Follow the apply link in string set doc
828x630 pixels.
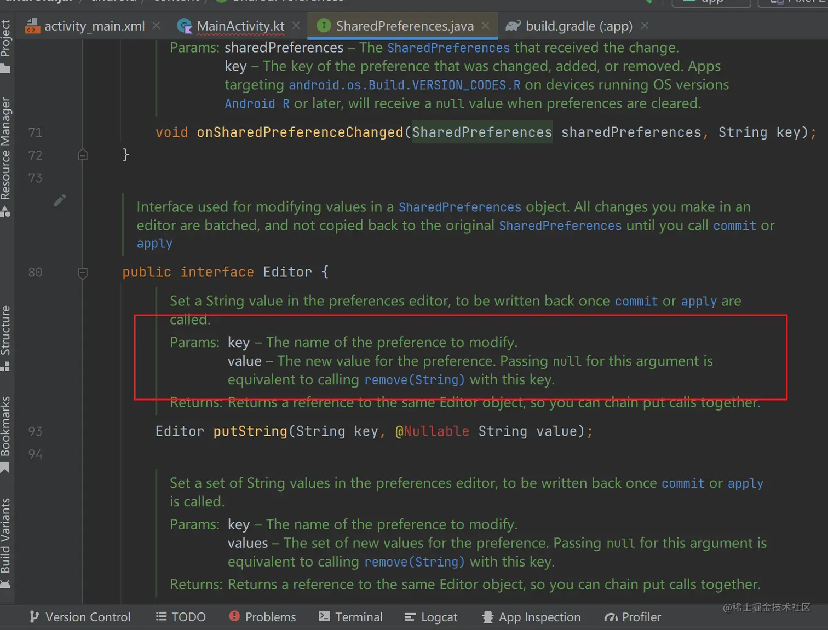[745, 483]
